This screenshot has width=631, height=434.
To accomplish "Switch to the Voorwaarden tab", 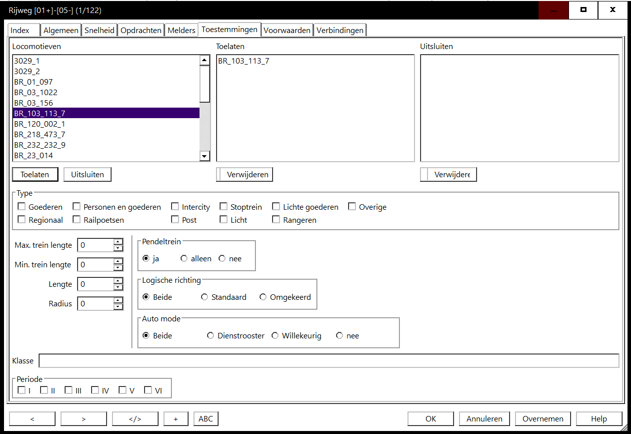I will (x=287, y=31).
